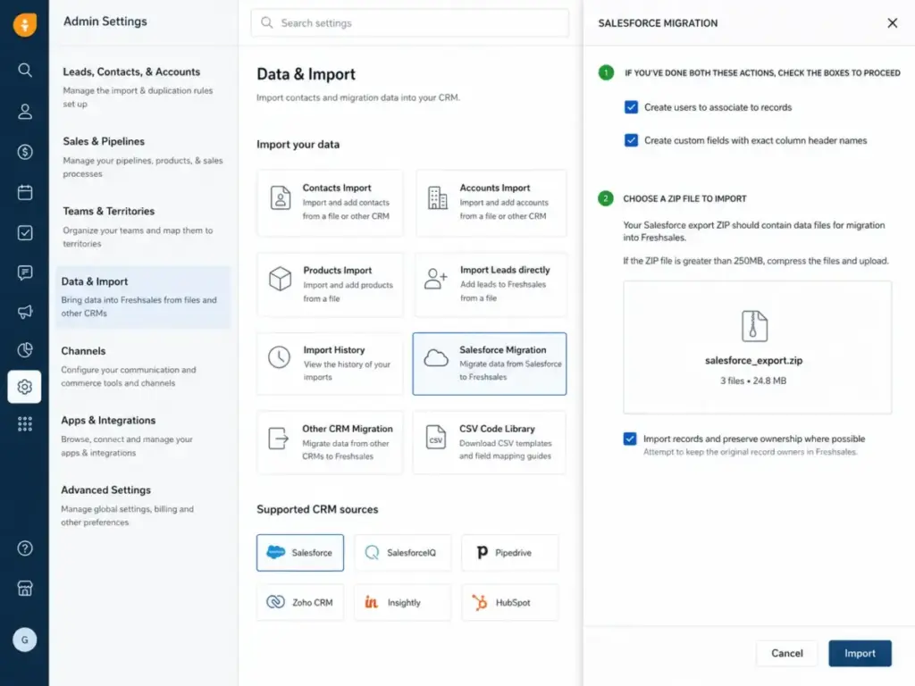Click the Freshsales logo icon in sidebar
Image resolution: width=915 pixels, height=686 pixels.
pos(24,24)
